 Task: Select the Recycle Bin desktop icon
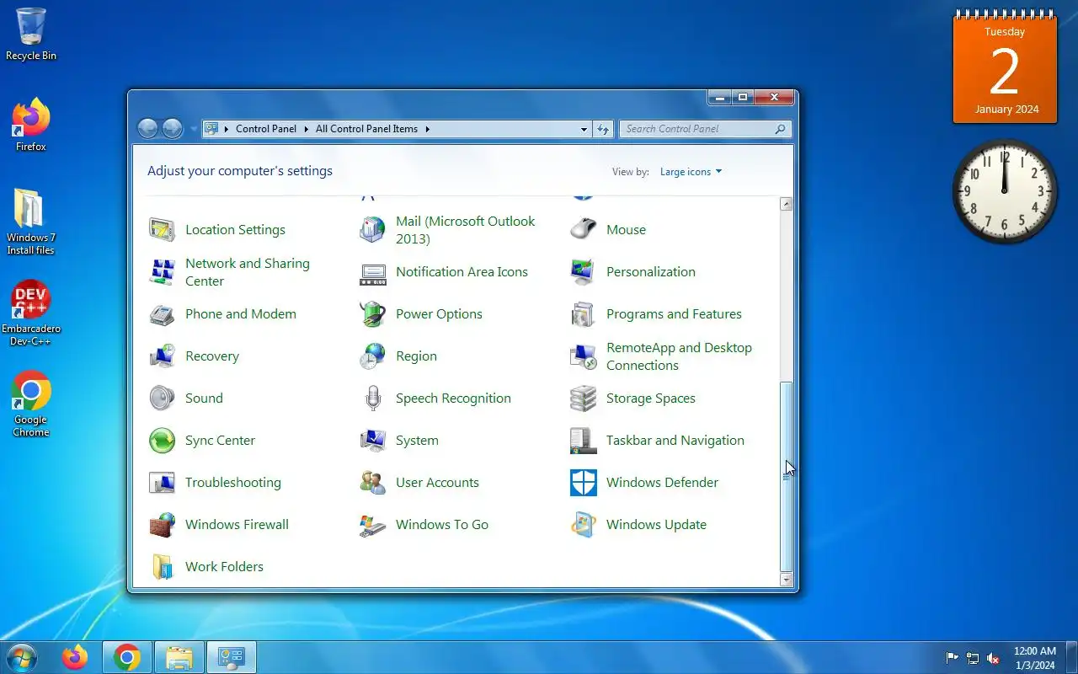[x=31, y=35]
